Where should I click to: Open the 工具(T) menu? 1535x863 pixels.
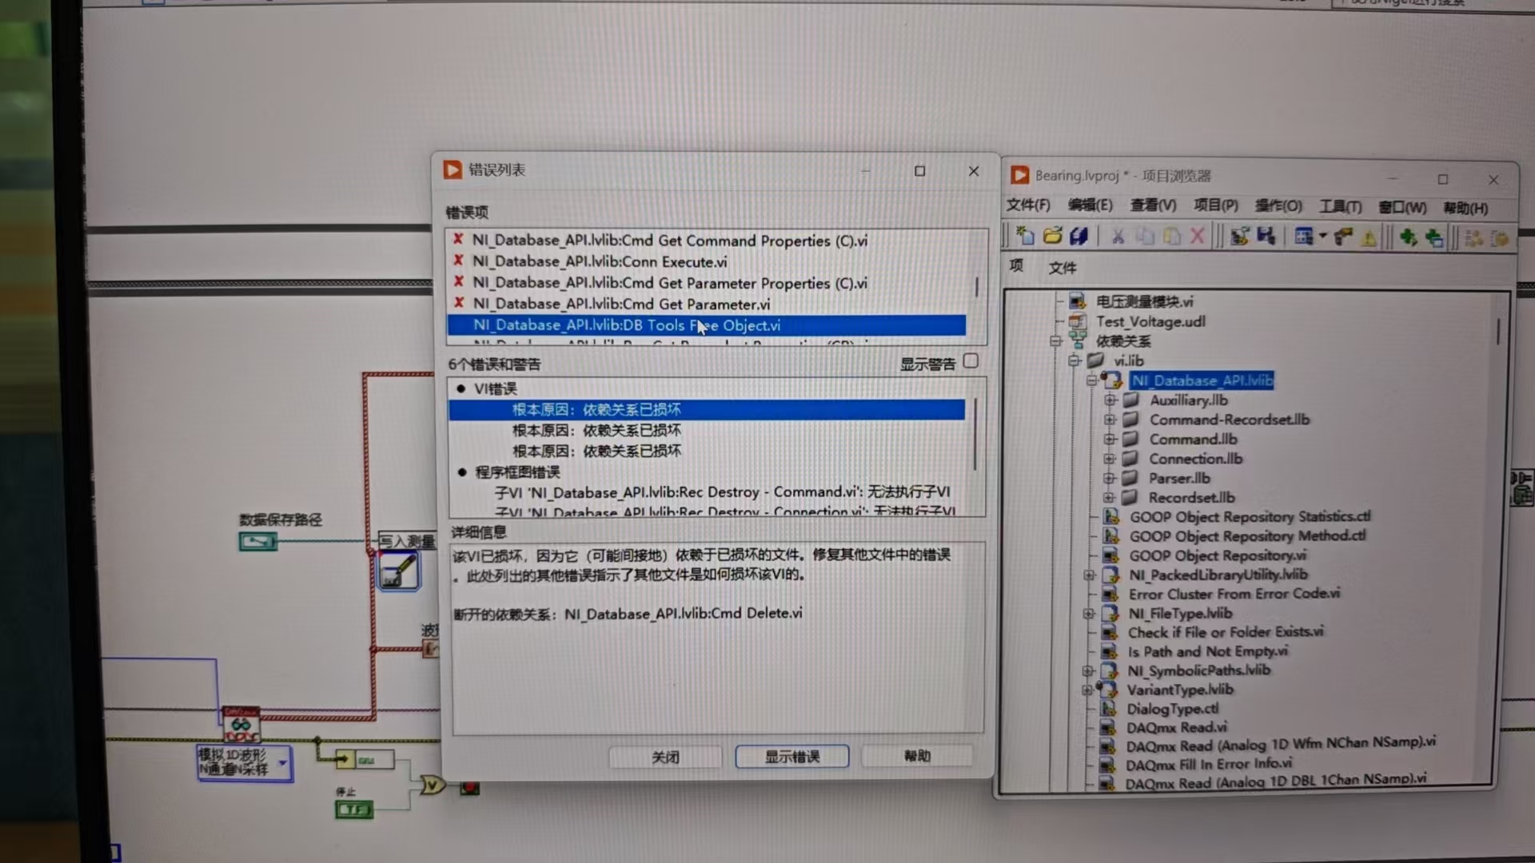pos(1340,207)
